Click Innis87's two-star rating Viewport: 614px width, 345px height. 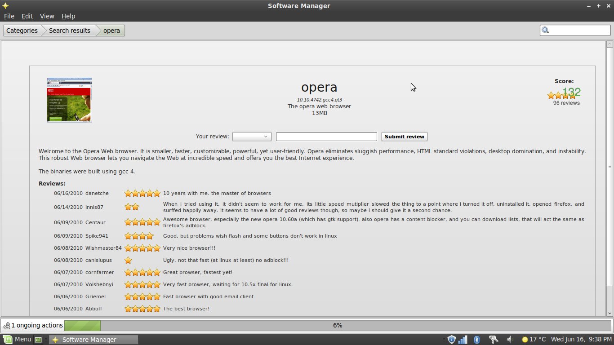132,207
